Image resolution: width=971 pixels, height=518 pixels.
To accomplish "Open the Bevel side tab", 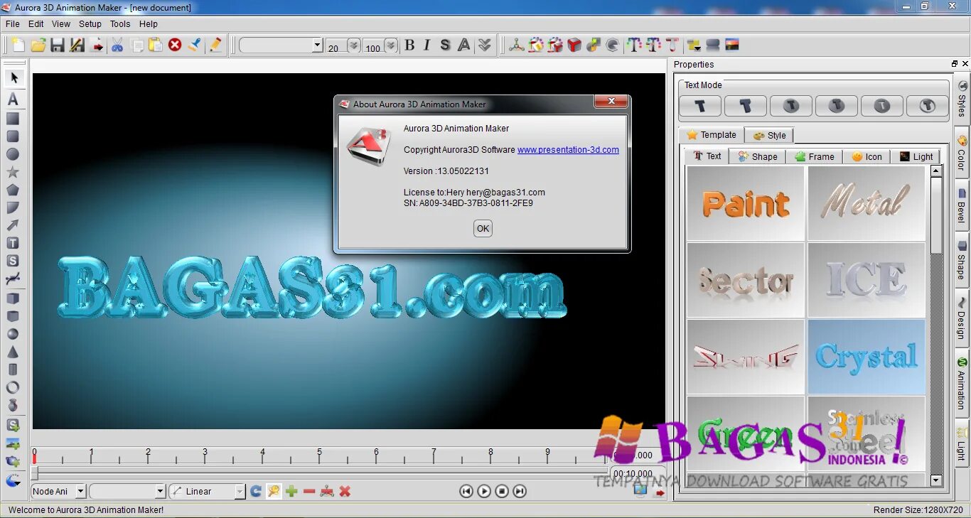I will pos(961,206).
